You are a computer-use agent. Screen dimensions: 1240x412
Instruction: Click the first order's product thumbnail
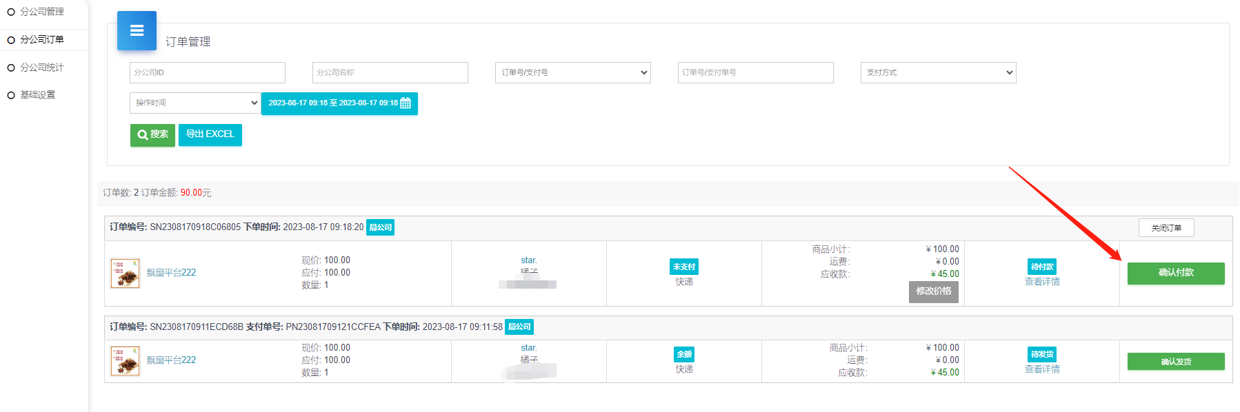(x=125, y=273)
